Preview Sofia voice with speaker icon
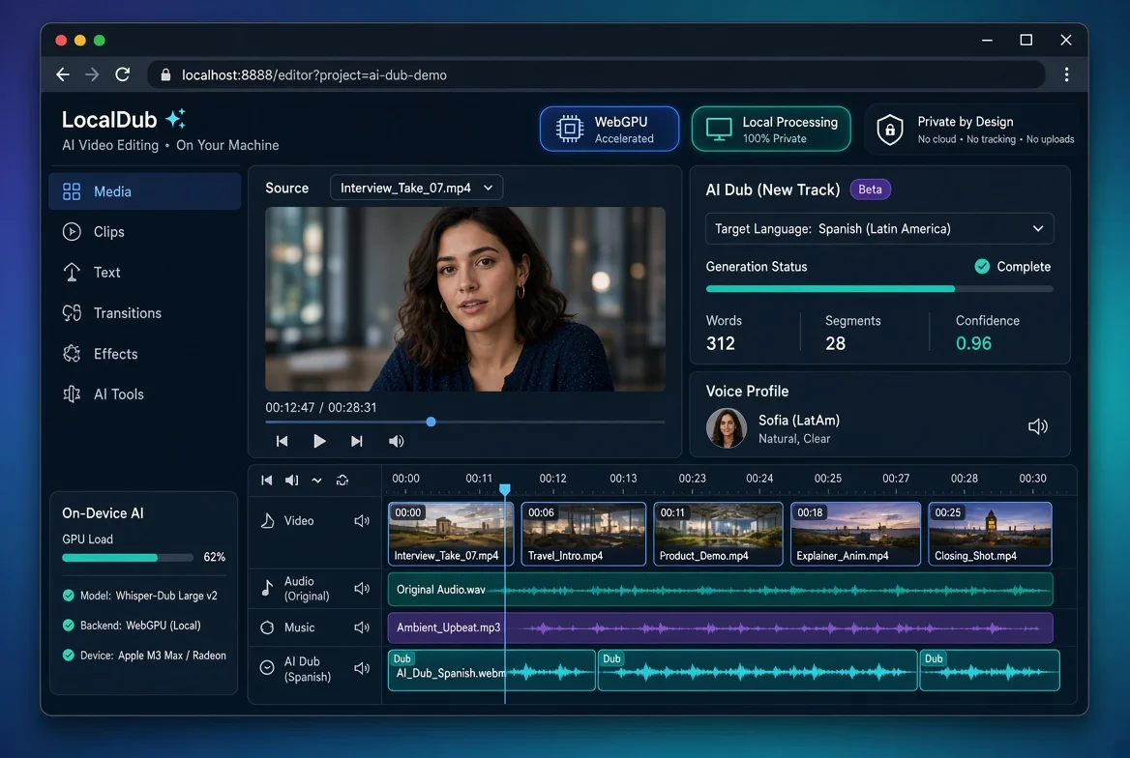 [1038, 426]
